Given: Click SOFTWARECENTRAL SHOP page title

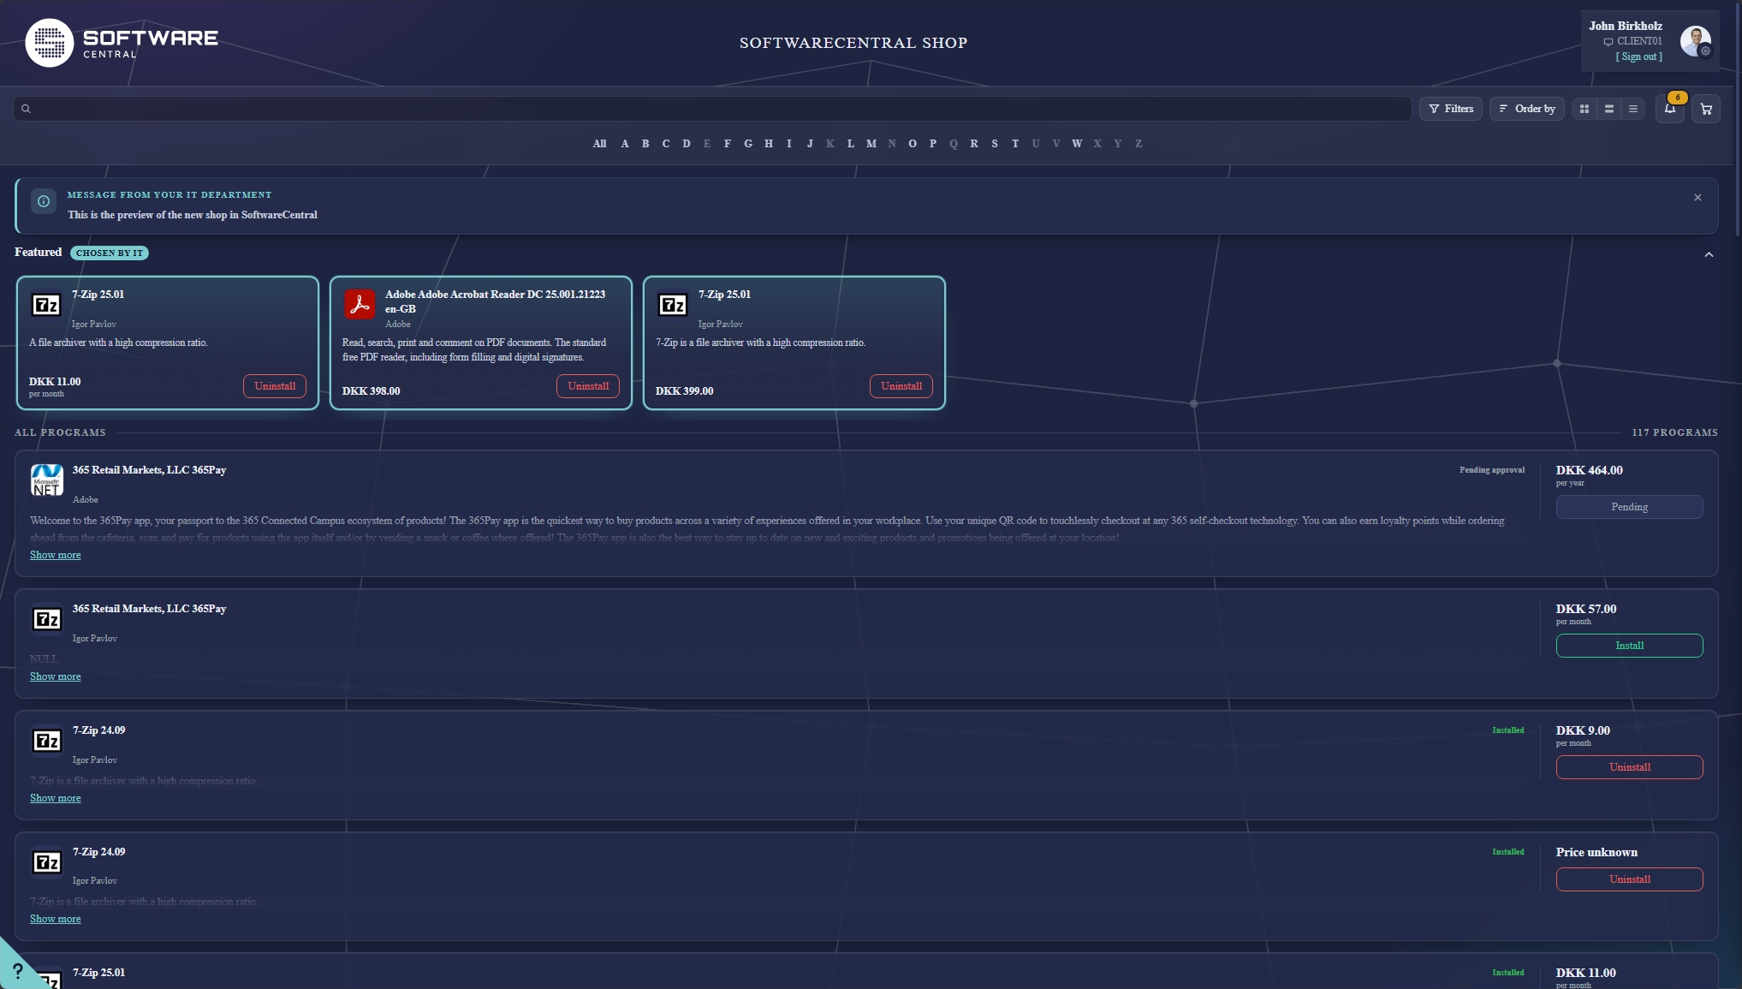Looking at the screenshot, I should (x=853, y=43).
